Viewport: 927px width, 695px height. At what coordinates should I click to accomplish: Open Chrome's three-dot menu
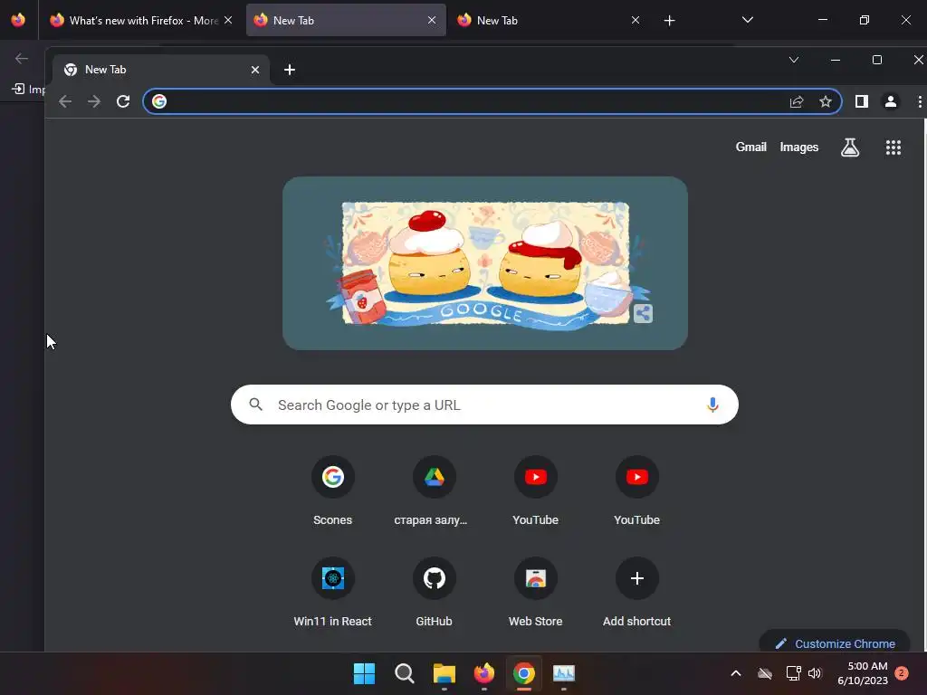(x=920, y=101)
